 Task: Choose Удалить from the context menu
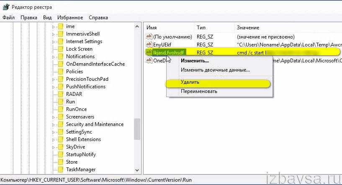pos(190,82)
